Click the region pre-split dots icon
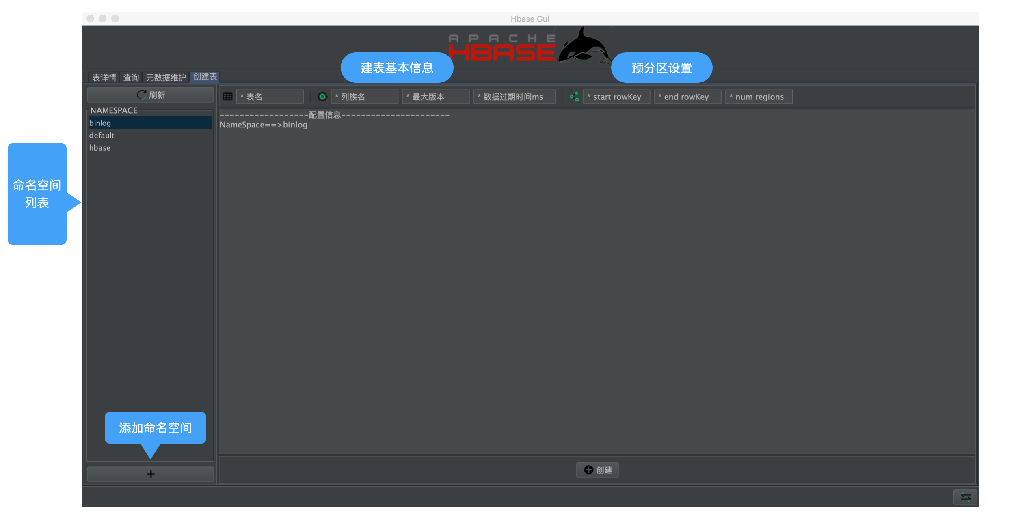The width and height of the screenshot is (1016, 526). point(574,96)
